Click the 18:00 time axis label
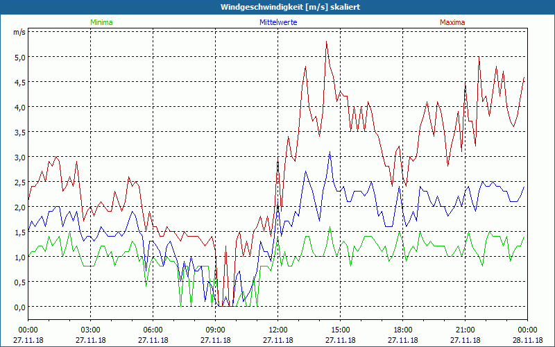 (x=403, y=330)
